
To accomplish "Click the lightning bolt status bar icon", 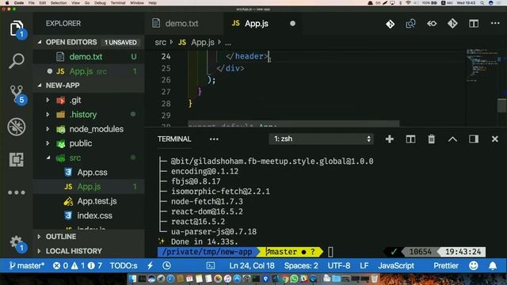I will tap(150, 266).
